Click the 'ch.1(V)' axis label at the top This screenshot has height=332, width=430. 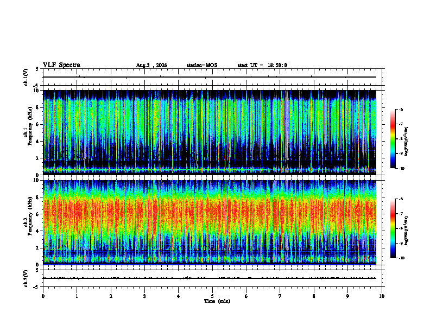pos(26,77)
